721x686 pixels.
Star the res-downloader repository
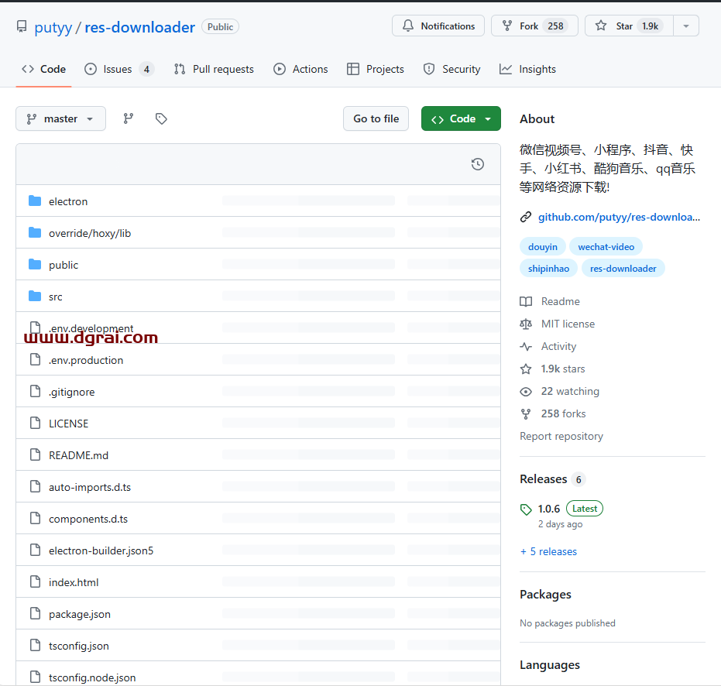pyautogui.click(x=629, y=26)
